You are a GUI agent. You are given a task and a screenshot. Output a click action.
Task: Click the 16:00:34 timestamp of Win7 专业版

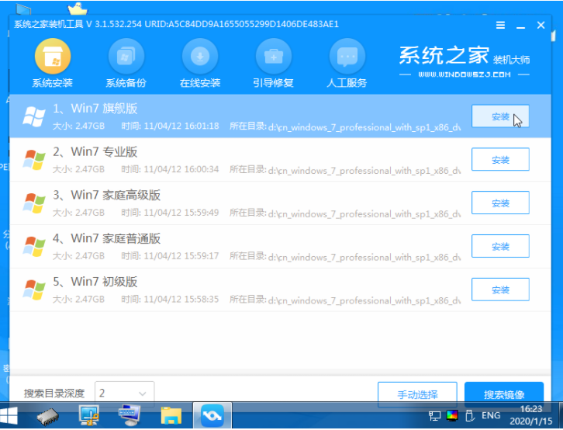[x=170, y=169]
